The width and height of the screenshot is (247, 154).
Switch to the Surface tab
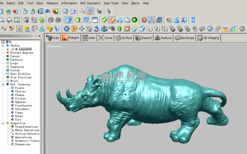click(123, 38)
